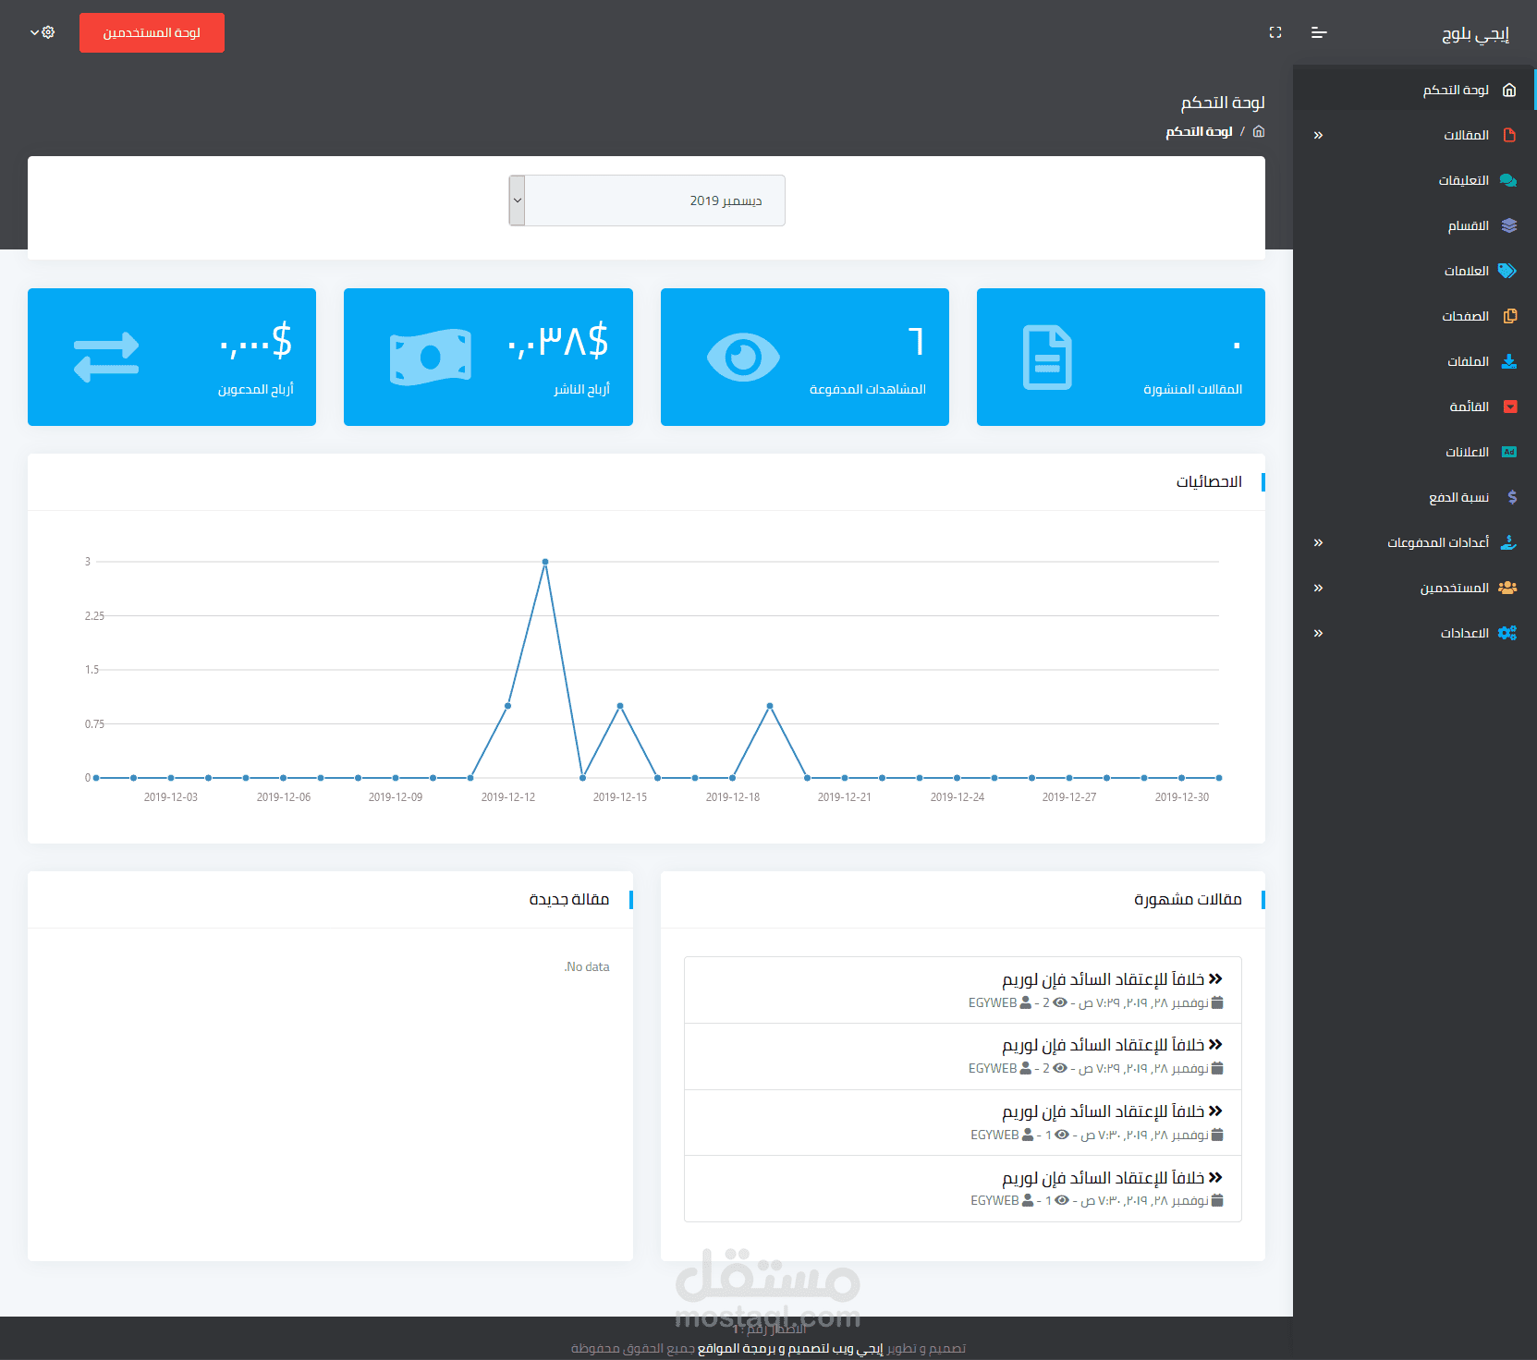Click the المشاهدات المدفوعة eye stat card
The height and width of the screenshot is (1360, 1537).
click(x=805, y=357)
